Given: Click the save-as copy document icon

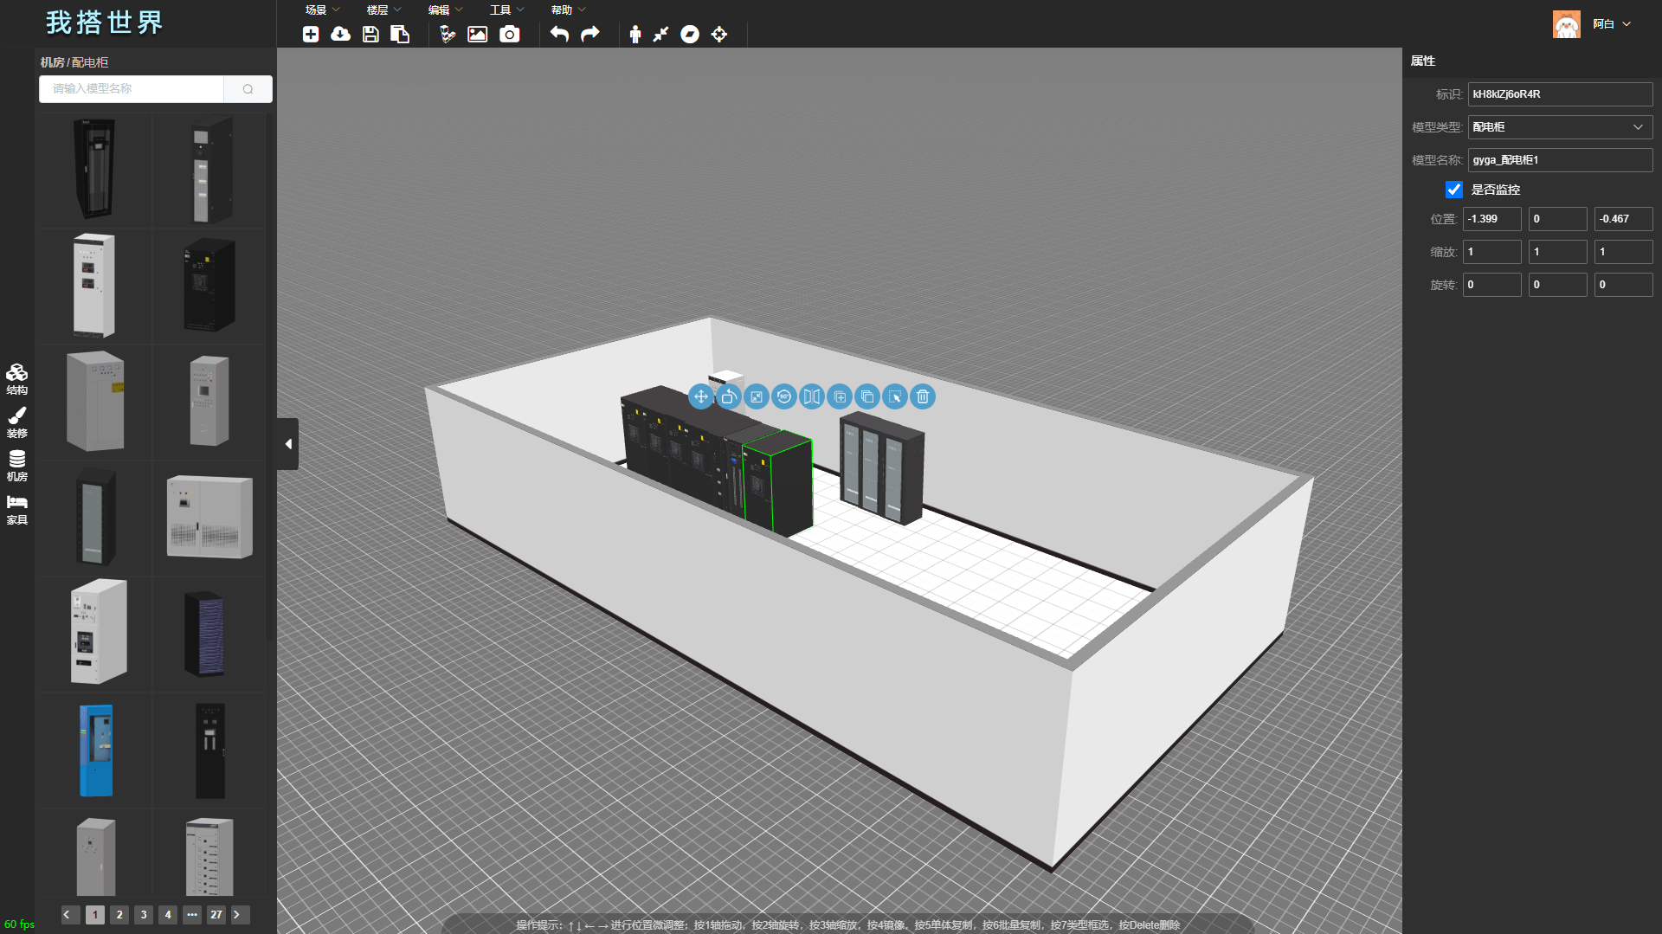Looking at the screenshot, I should [x=400, y=35].
